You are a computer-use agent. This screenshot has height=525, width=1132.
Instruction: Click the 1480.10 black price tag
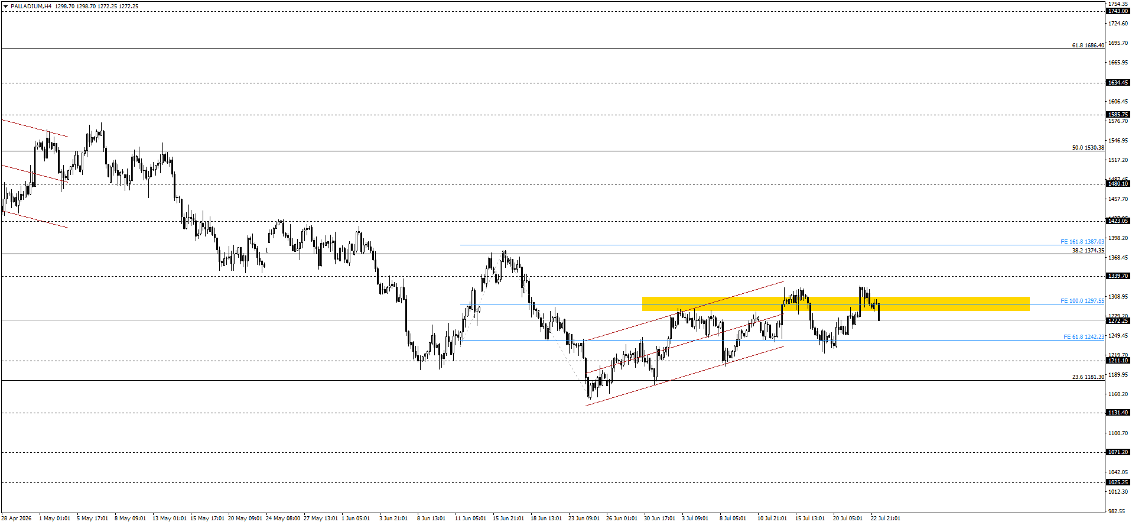click(1118, 184)
